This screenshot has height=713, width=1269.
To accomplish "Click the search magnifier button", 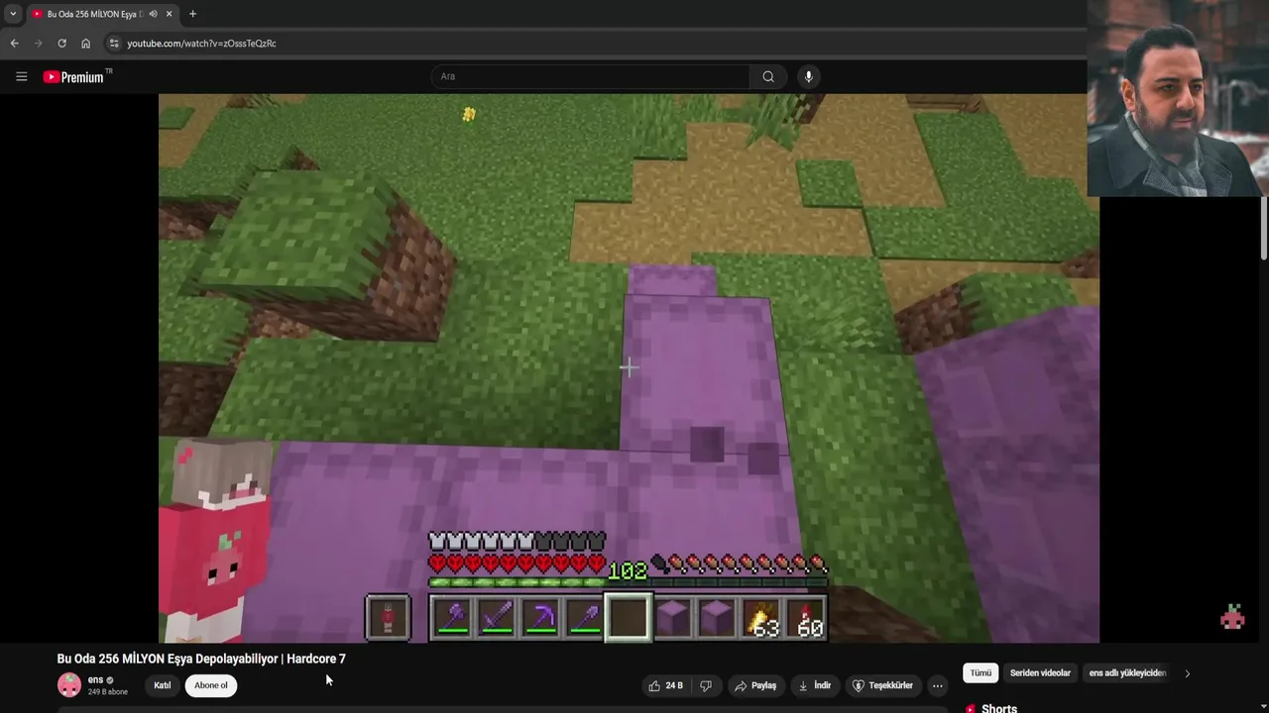I will pos(768,76).
